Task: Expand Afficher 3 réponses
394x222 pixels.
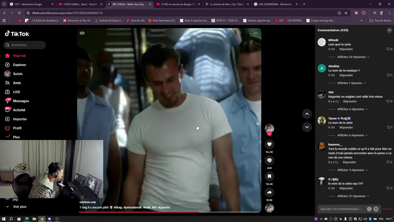Action: click(352, 170)
